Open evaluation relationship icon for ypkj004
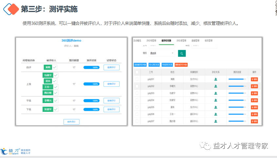277x158 pixels. click(216, 100)
